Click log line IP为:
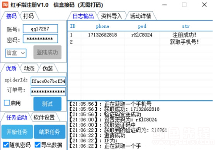This screenshot has width=218, height=150. [94, 141]
